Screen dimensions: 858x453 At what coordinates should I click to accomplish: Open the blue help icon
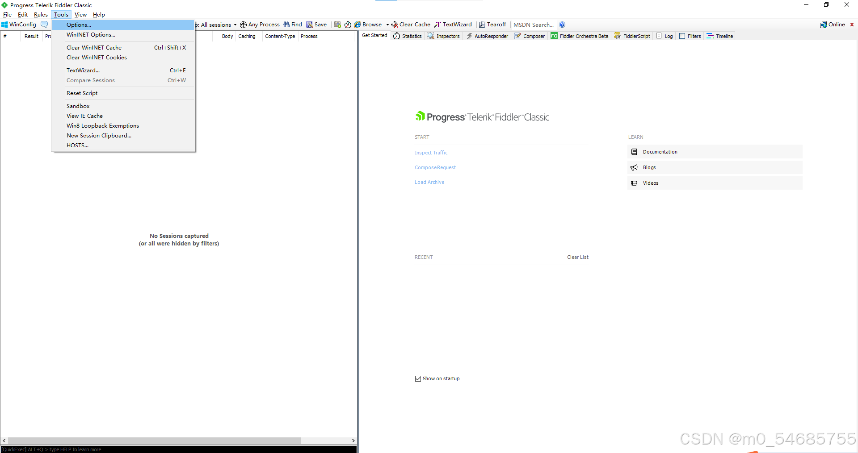click(x=562, y=25)
